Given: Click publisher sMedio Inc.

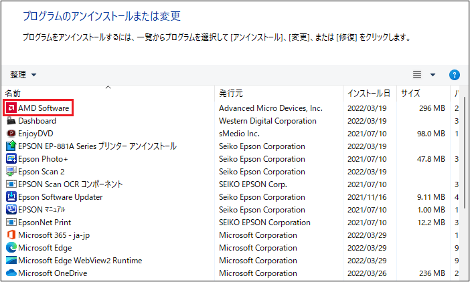Looking at the screenshot, I should pyautogui.click(x=239, y=134).
